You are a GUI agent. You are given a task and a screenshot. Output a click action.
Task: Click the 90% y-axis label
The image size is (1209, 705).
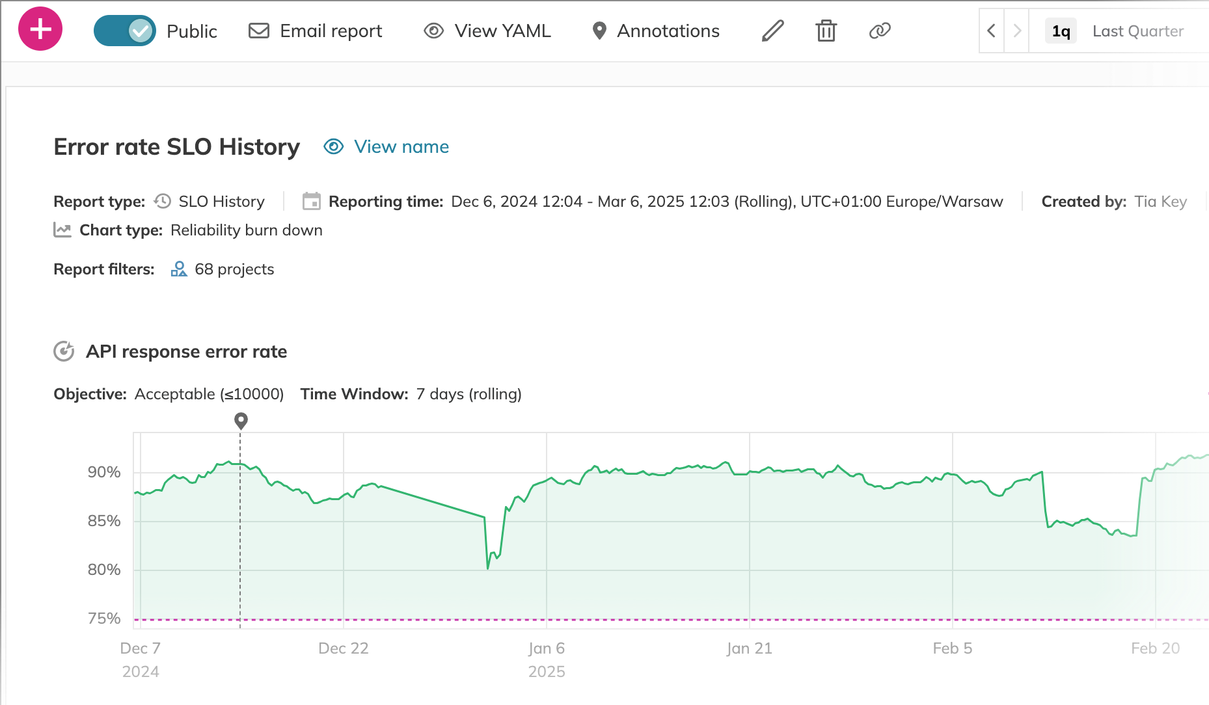click(104, 472)
